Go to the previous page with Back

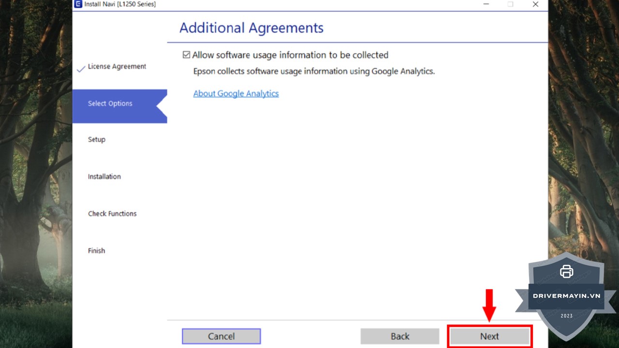pos(400,336)
